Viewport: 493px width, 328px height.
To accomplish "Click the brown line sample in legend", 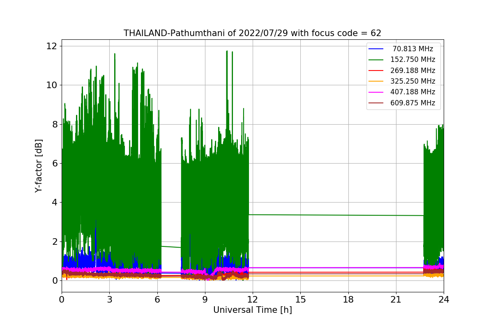I will click(376, 103).
